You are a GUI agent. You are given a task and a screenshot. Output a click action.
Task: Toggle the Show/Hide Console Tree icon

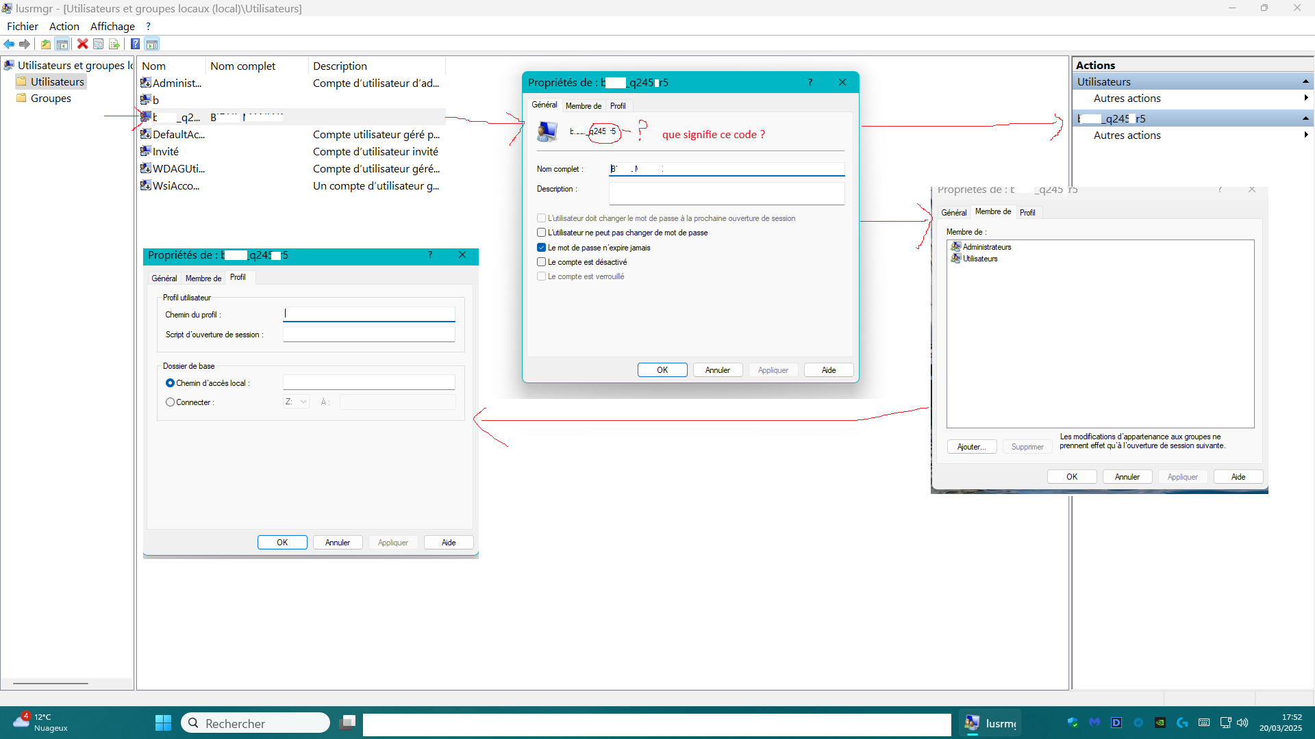click(62, 44)
